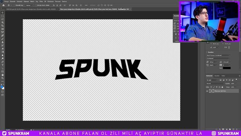
Task: Select the Path Selection tool
Action: coord(3,68)
